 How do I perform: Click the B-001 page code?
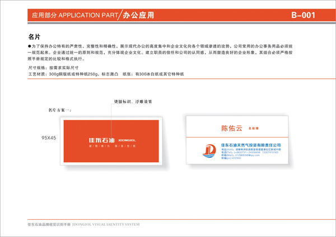point(307,16)
